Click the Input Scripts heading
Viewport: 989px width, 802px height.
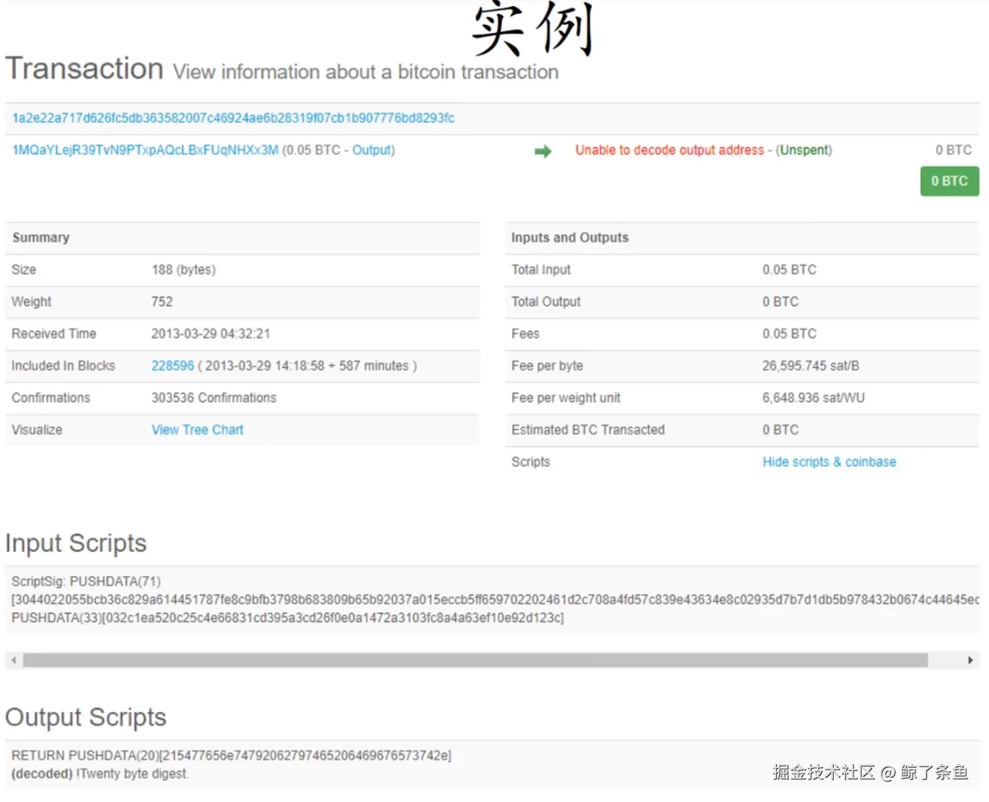point(76,543)
